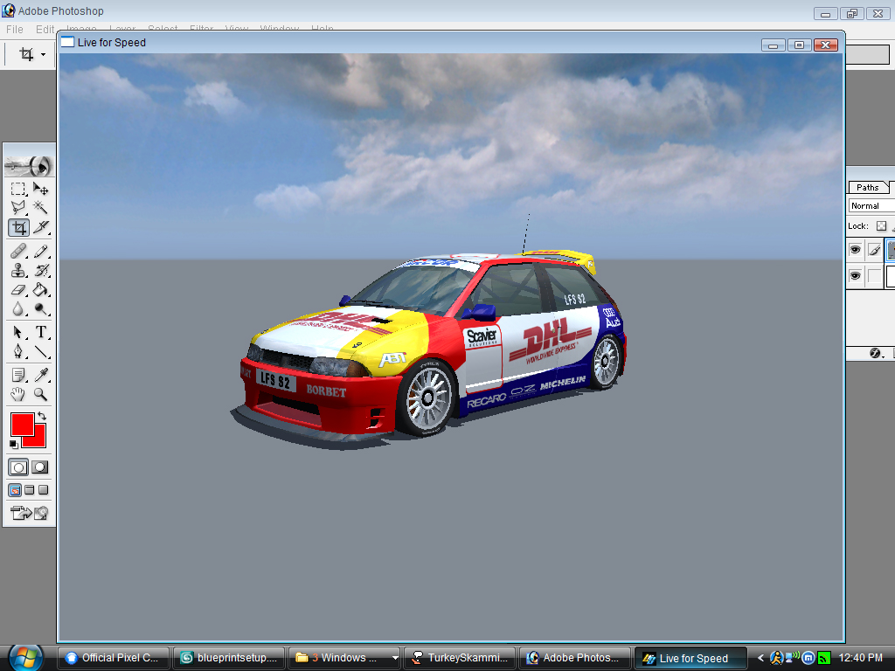Select the Blur tool
Image resolution: width=895 pixels, height=671 pixels.
17,309
